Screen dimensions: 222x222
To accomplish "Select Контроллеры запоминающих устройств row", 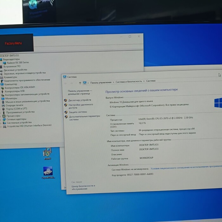I will (x=27, y=94).
